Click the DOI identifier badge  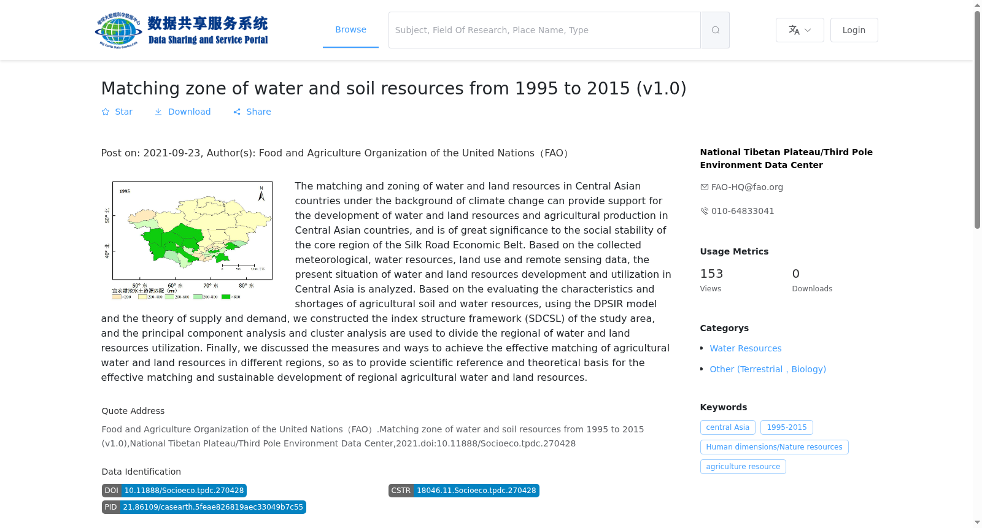(x=174, y=491)
